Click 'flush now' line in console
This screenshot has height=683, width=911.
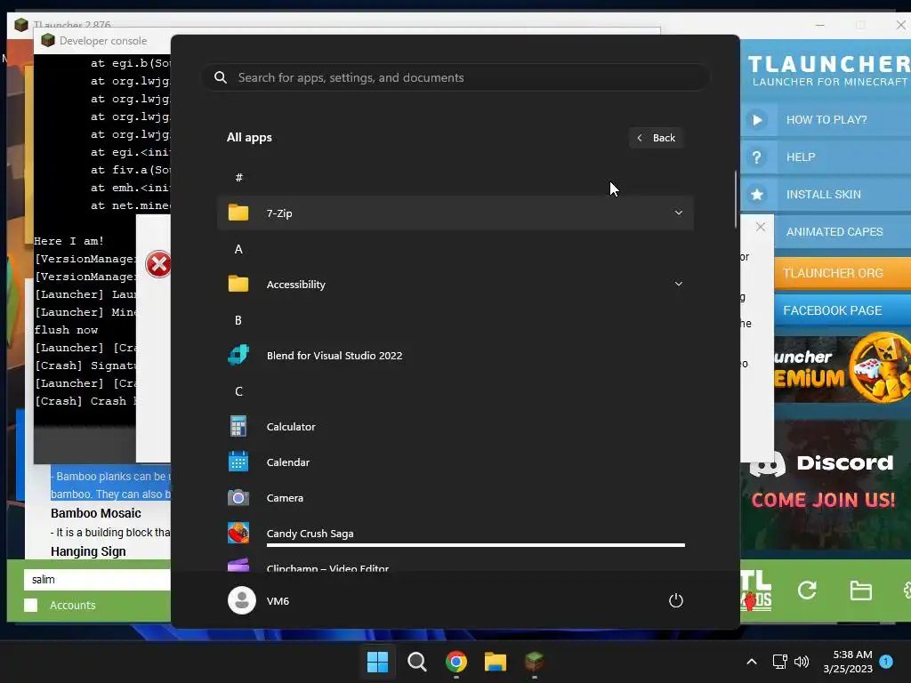(x=66, y=330)
